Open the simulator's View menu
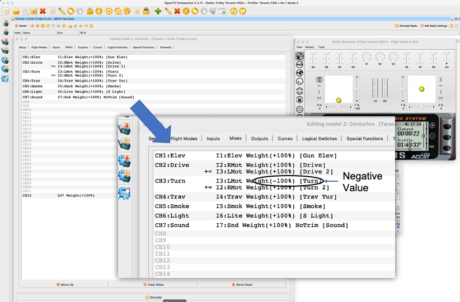Image resolution: width=460 pixels, height=302 pixels. pos(299,47)
